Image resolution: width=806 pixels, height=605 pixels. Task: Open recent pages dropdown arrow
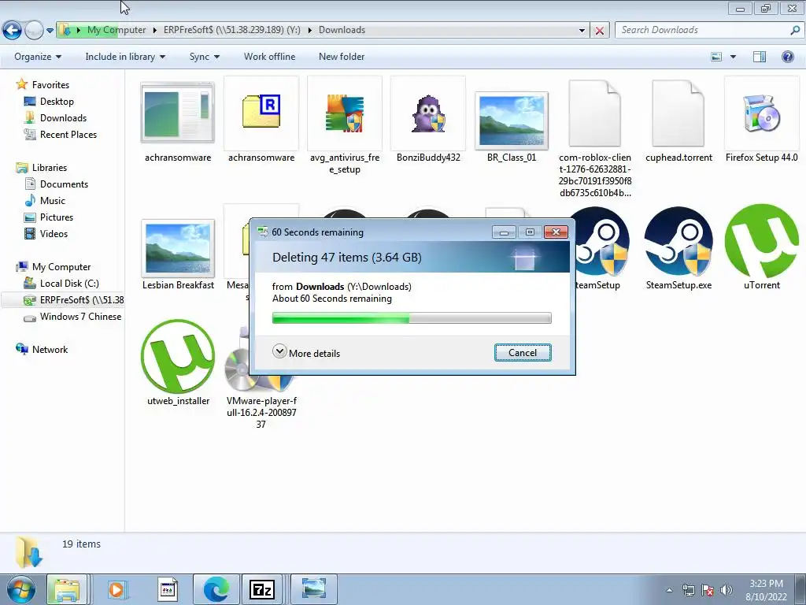(x=50, y=31)
